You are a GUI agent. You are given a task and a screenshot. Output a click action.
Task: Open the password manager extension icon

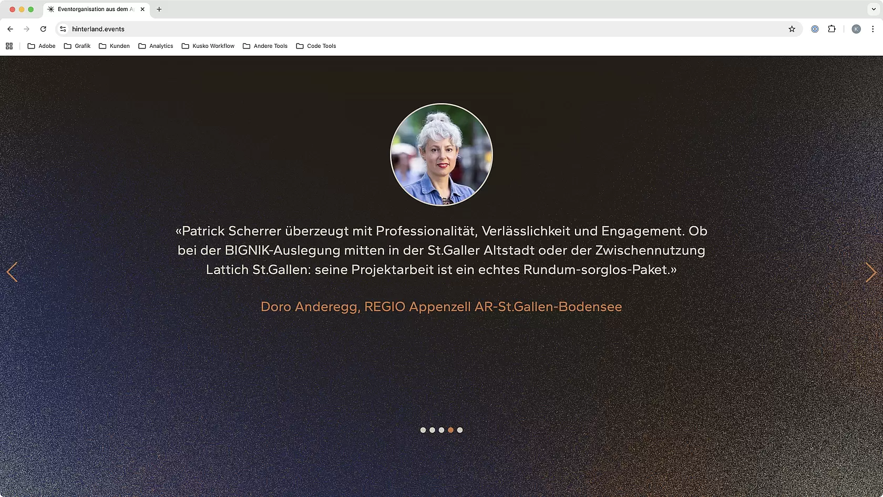pyautogui.click(x=815, y=29)
